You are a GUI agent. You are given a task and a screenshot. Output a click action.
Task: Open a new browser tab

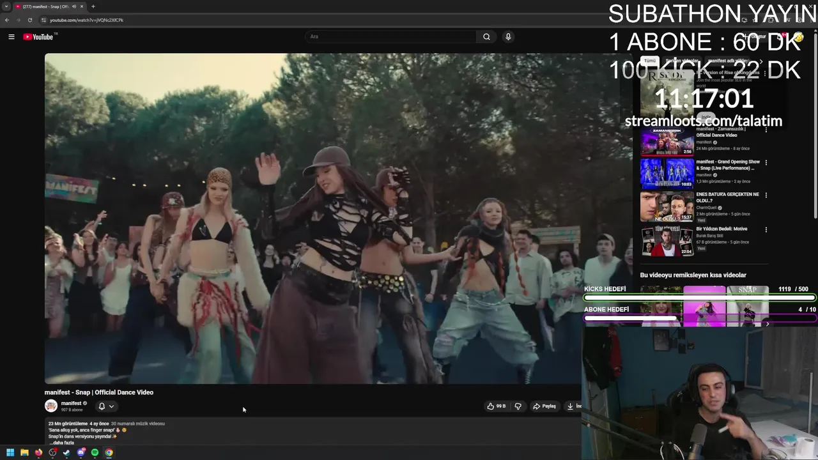pos(93,6)
